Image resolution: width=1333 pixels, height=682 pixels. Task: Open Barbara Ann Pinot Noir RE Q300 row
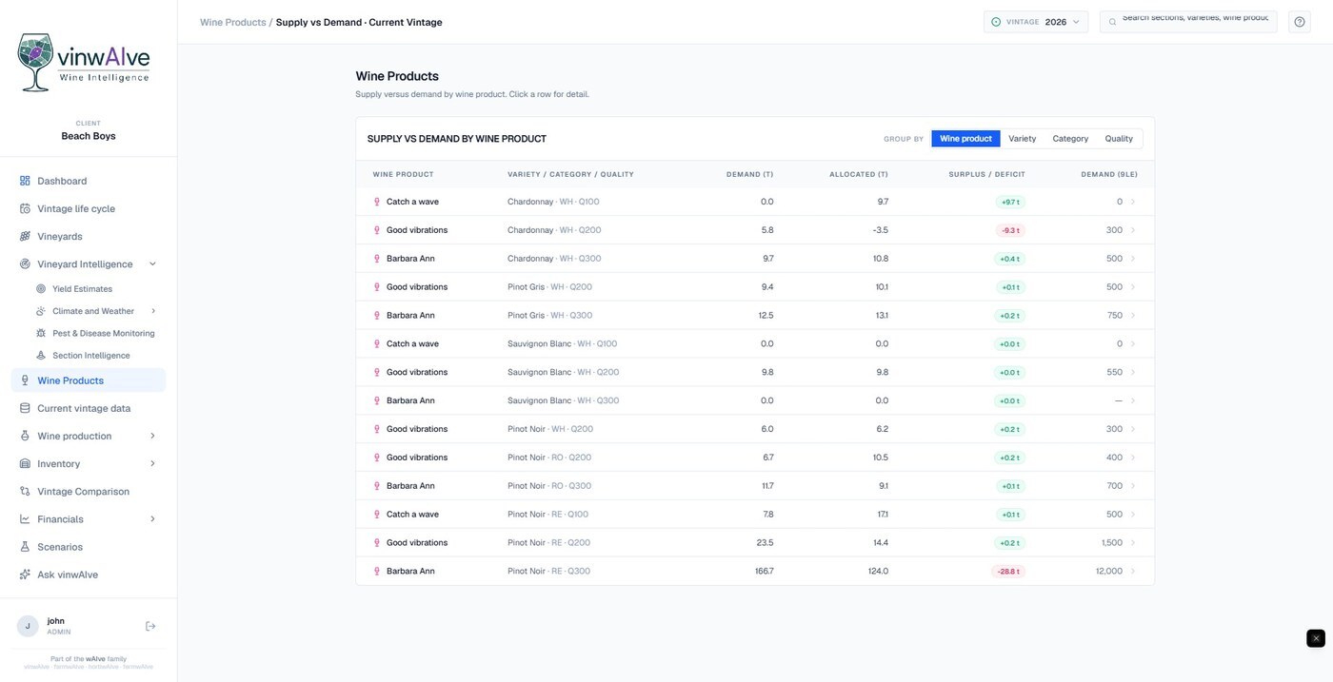(755, 571)
